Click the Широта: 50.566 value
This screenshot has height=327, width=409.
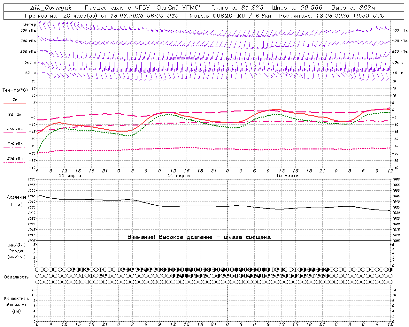(x=297, y=8)
